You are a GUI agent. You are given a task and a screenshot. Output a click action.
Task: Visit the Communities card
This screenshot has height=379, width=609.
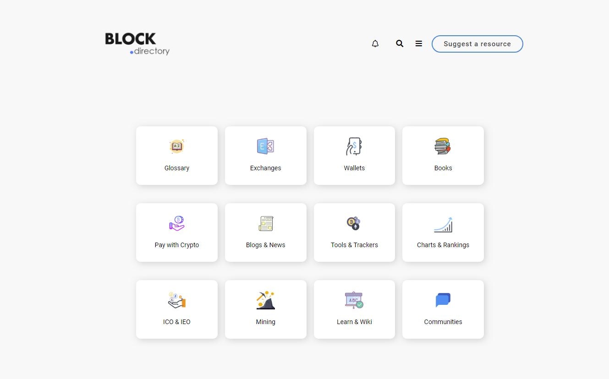[x=443, y=309]
